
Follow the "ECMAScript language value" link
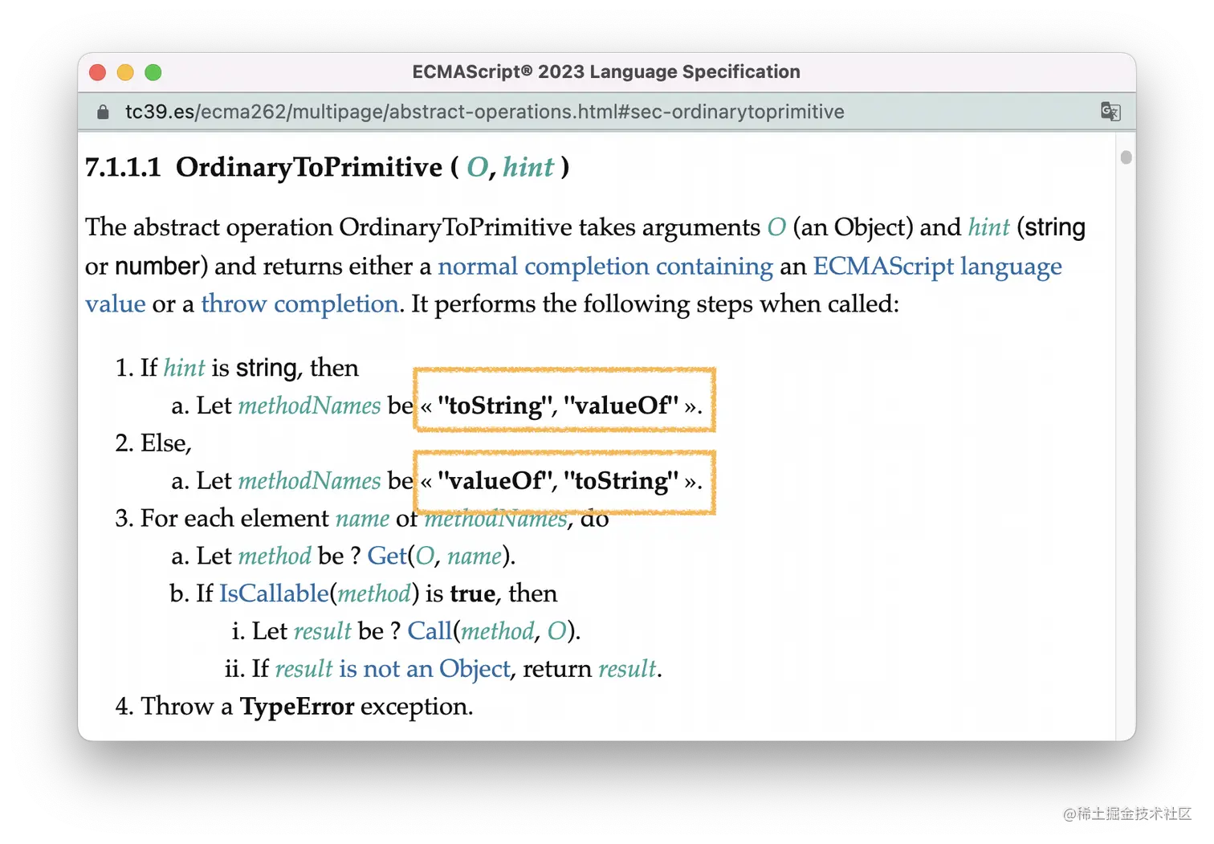(936, 266)
